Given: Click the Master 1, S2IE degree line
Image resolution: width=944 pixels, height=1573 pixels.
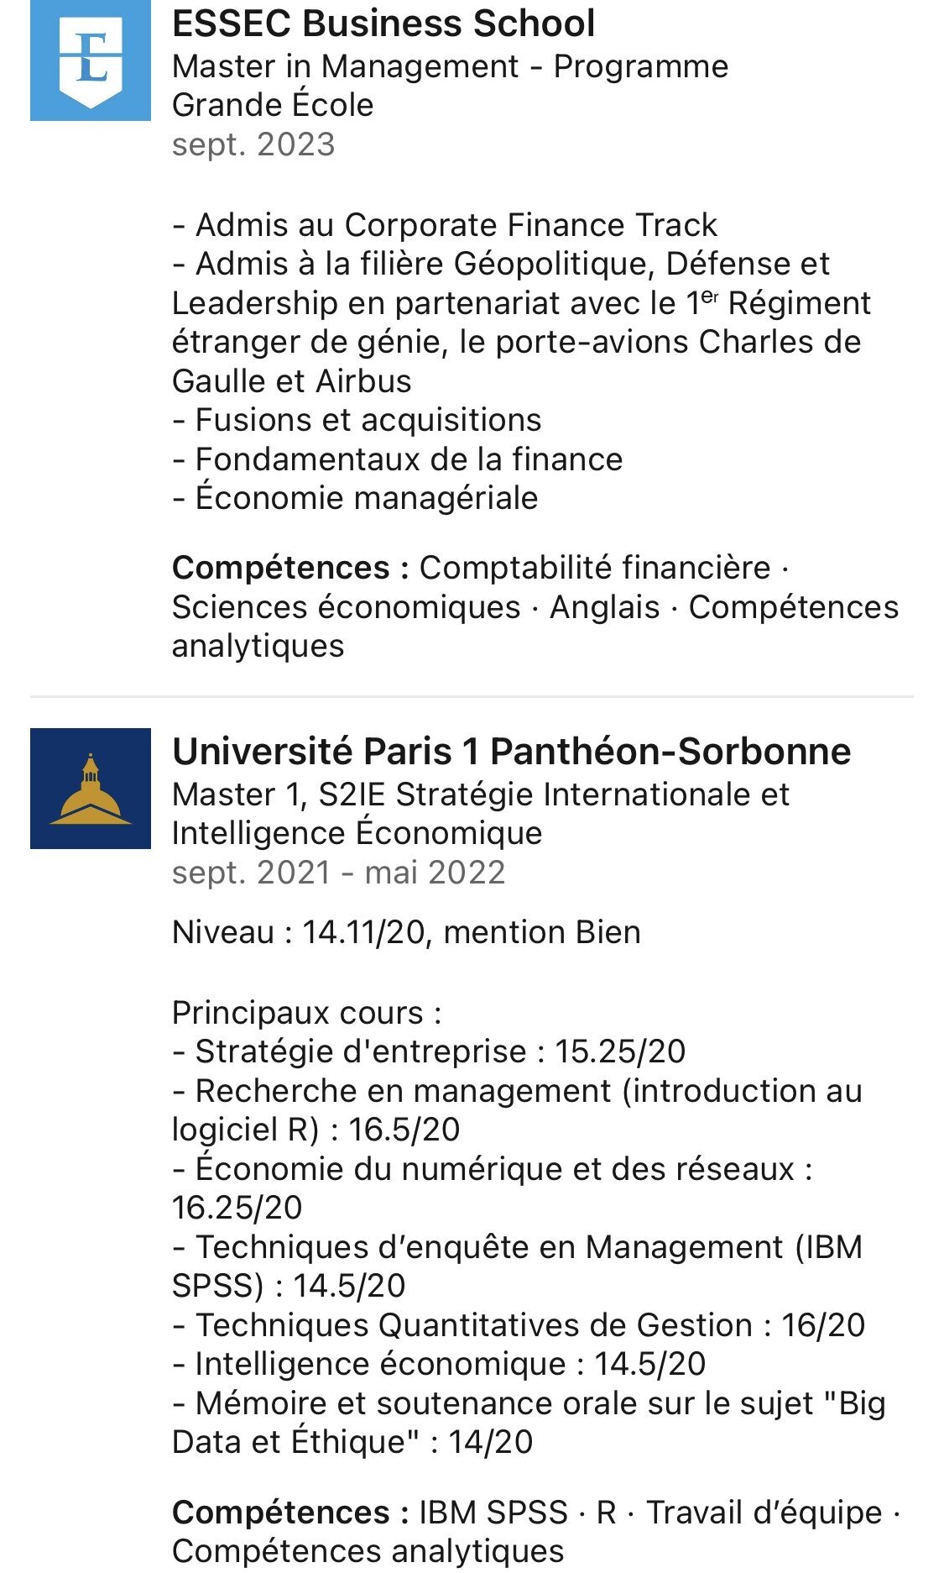Looking at the screenshot, I should click(x=480, y=814).
